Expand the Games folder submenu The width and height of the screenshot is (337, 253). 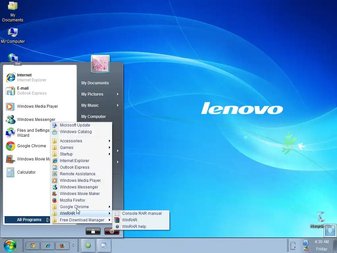(81, 148)
